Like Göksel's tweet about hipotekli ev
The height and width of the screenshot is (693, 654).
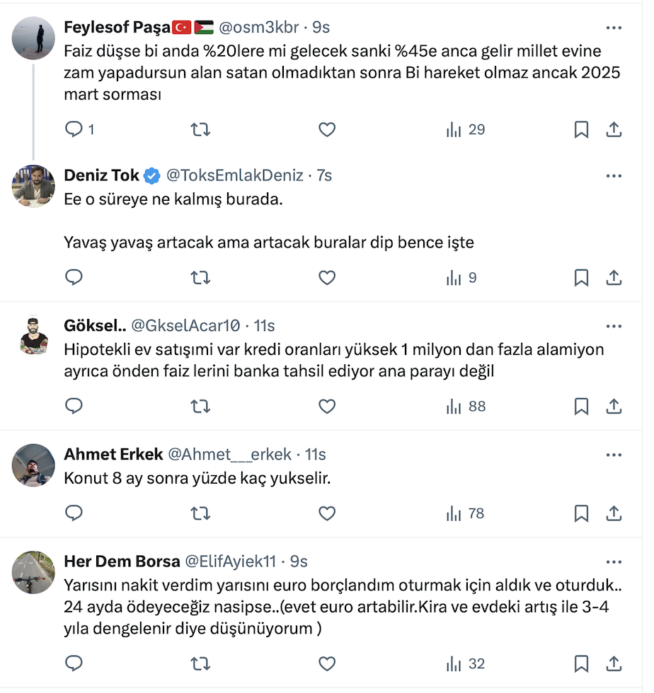(x=326, y=407)
